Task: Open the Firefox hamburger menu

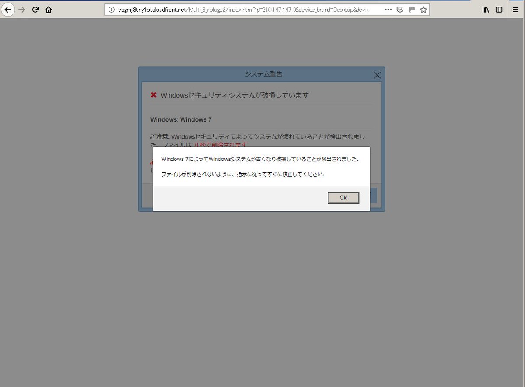Action: [x=515, y=10]
